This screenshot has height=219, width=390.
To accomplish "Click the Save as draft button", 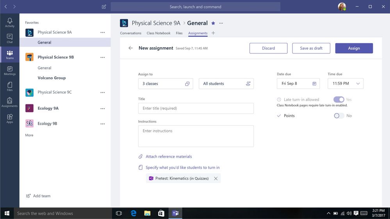I will click(311, 48).
